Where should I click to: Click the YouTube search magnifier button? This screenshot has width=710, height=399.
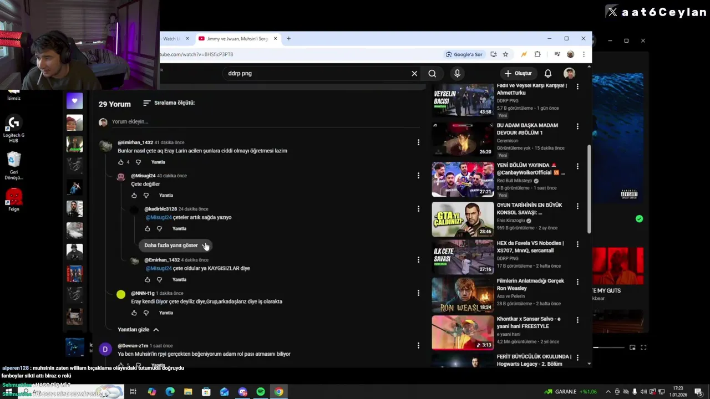tap(432, 73)
